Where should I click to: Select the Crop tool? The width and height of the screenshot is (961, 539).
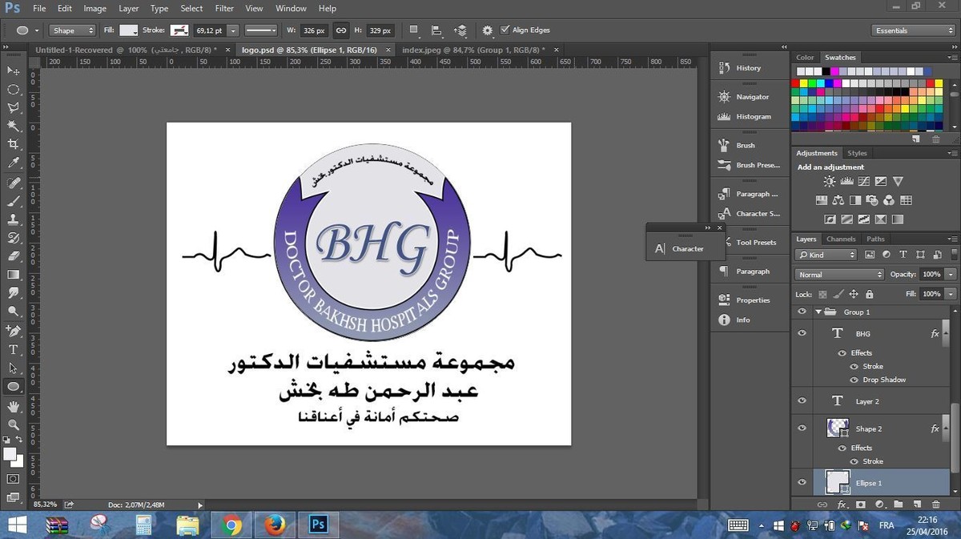(x=14, y=144)
